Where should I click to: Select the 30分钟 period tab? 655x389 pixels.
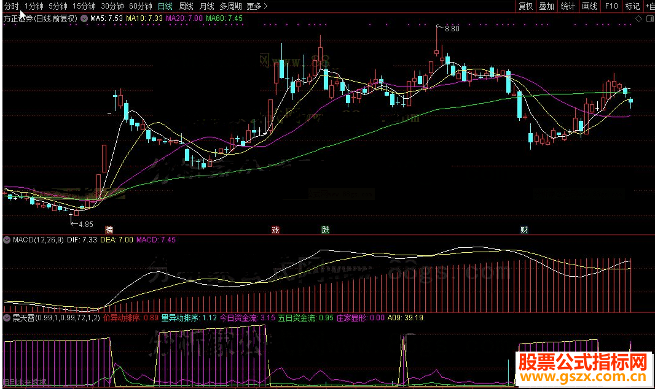click(112, 6)
